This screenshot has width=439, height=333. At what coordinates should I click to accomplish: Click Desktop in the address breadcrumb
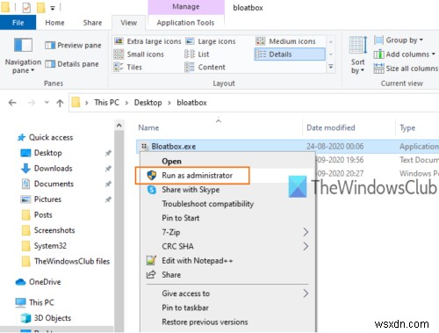coord(148,103)
